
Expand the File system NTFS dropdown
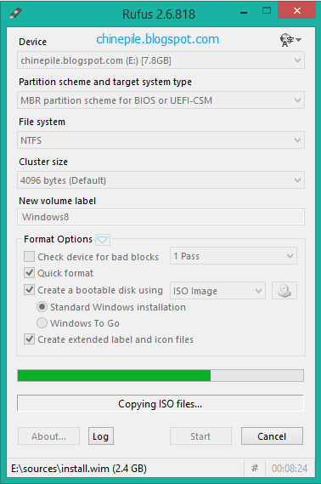(x=160, y=140)
